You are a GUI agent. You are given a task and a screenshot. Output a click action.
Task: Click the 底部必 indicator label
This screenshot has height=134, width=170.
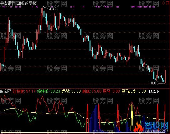(154, 91)
